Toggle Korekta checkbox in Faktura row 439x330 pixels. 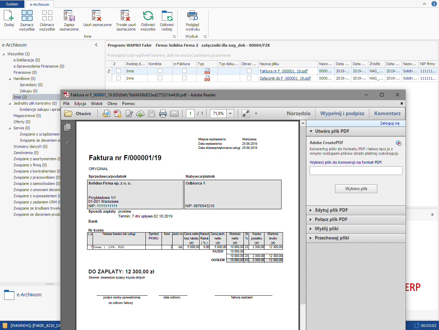(x=160, y=71)
